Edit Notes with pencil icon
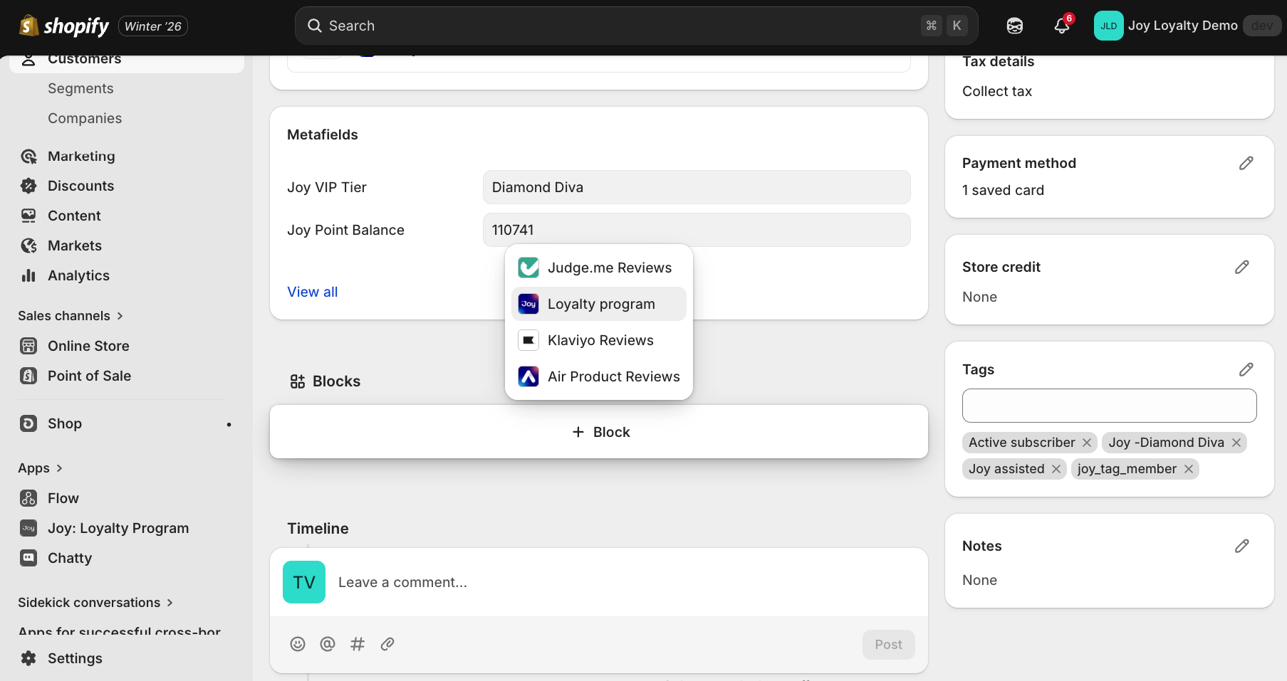 click(x=1241, y=547)
